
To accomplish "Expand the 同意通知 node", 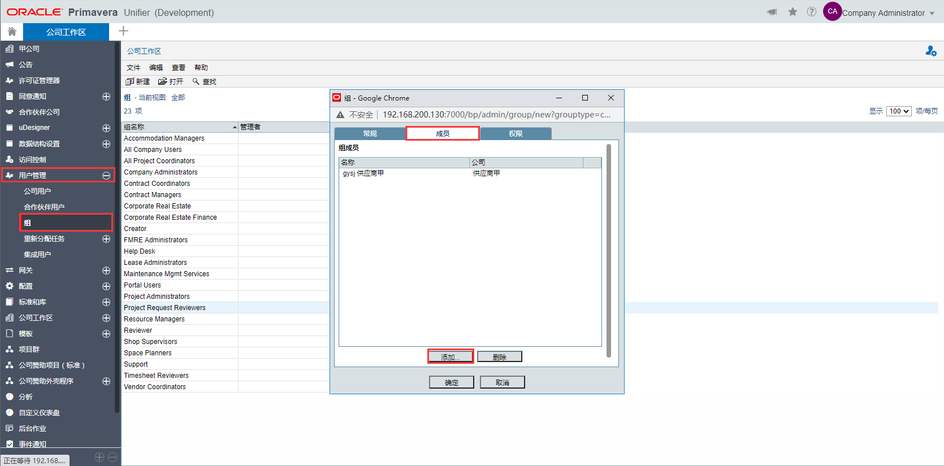I will [x=106, y=97].
